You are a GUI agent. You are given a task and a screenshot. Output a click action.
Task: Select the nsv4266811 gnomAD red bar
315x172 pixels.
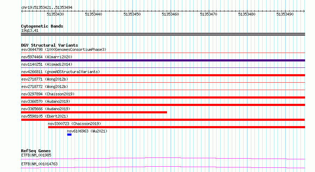point(163,75)
